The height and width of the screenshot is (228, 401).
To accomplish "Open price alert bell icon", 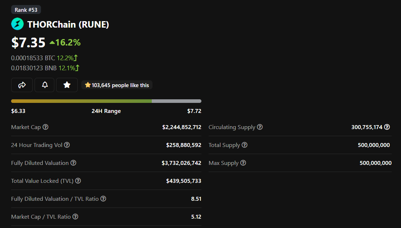I will (x=45, y=85).
